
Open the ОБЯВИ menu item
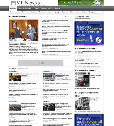(x=36, y=8)
